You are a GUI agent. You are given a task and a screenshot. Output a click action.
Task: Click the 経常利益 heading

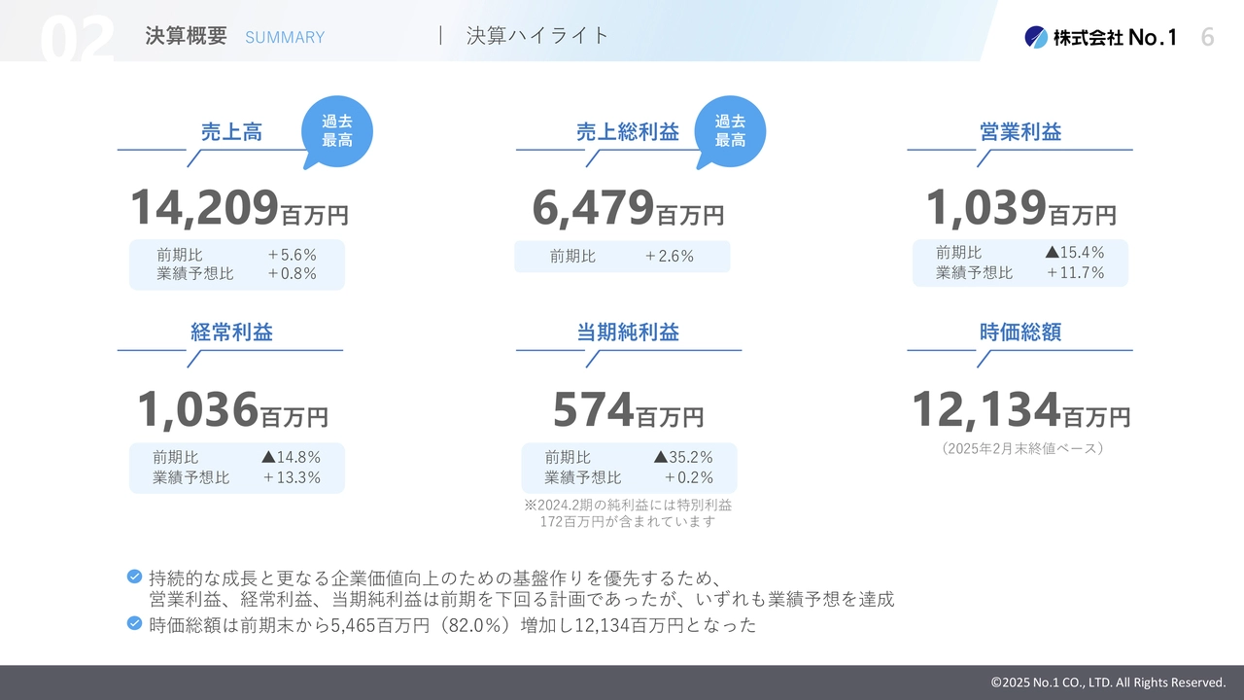point(231,332)
